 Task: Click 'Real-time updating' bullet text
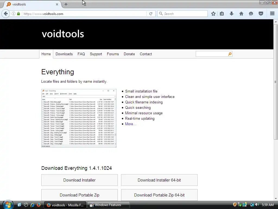pos(140,119)
